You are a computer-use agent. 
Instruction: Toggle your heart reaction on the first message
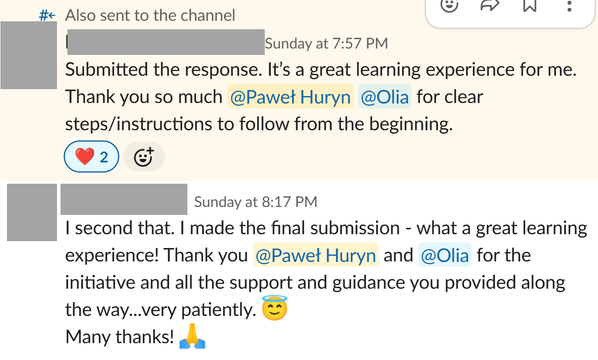click(x=91, y=156)
